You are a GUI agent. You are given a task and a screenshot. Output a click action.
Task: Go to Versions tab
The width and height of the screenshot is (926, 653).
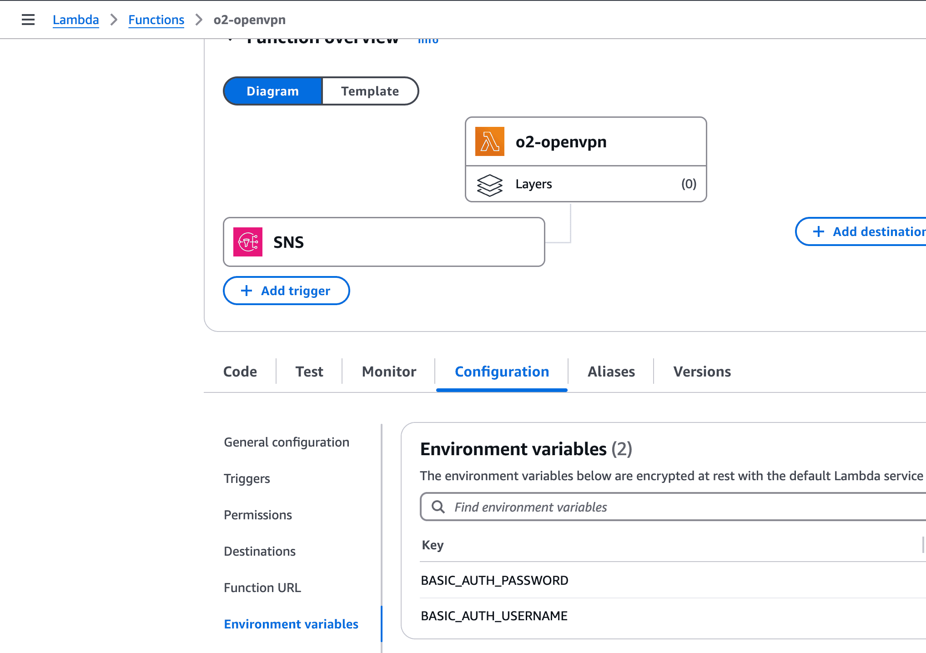(x=702, y=372)
